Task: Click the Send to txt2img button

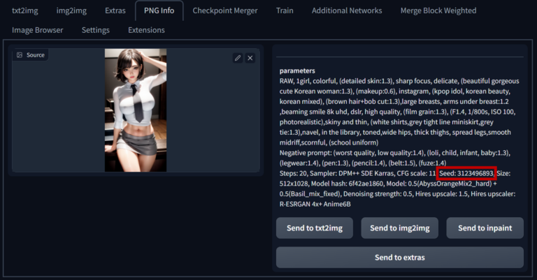Action: (x=315, y=228)
